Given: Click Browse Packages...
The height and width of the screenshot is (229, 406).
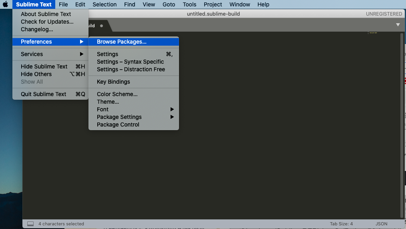Looking at the screenshot, I should (134, 42).
